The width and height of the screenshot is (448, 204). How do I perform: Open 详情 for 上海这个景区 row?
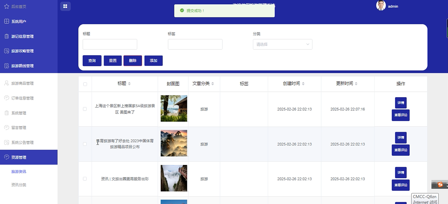(401, 103)
